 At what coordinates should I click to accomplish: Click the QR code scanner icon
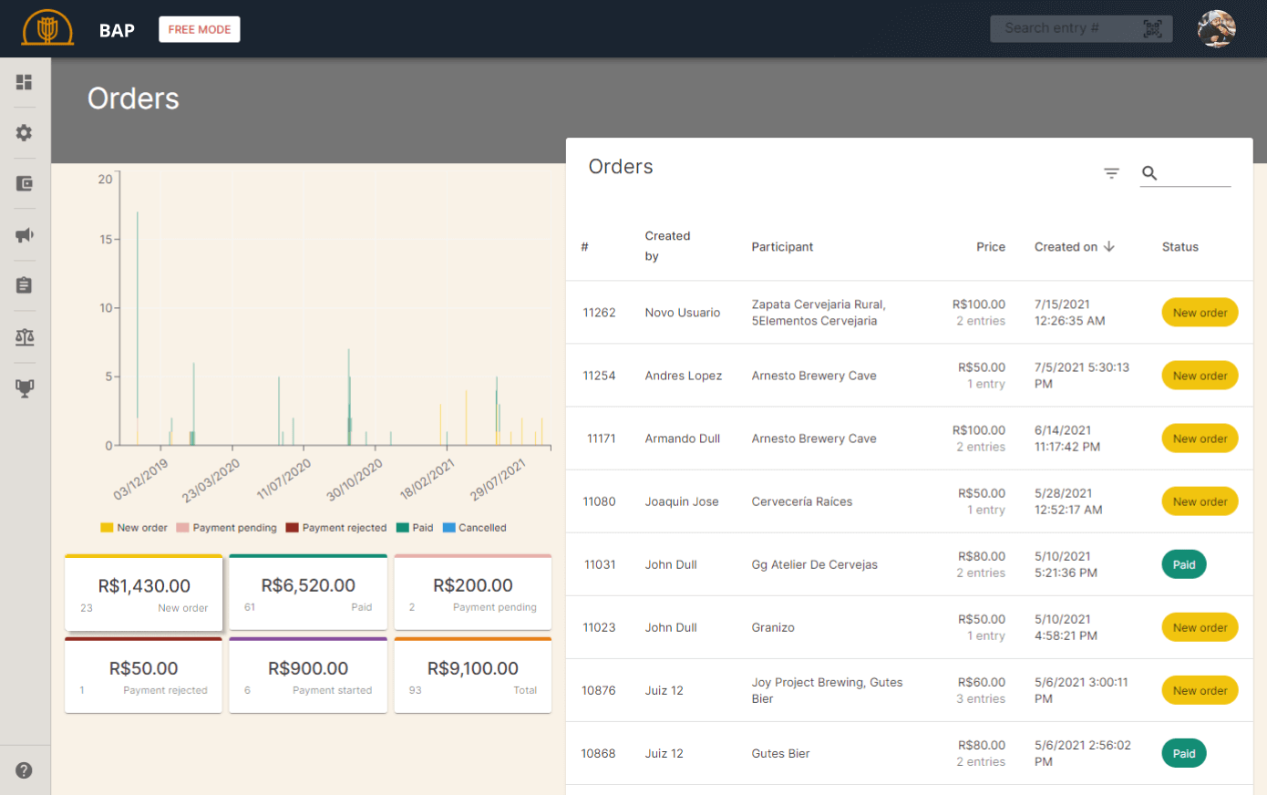[x=1152, y=29]
